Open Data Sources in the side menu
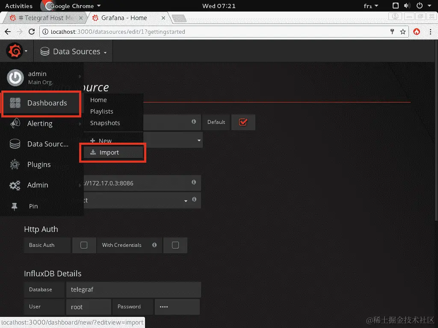Screen dimensions: 438x328 (x=42, y=144)
